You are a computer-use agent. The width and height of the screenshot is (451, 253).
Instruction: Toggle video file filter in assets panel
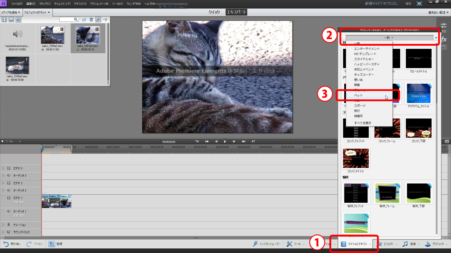point(5,20)
